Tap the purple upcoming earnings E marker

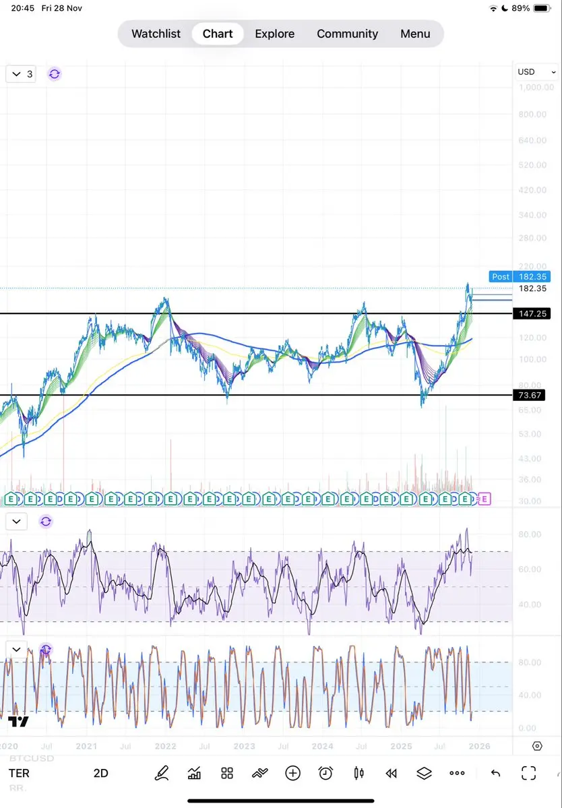(x=485, y=499)
